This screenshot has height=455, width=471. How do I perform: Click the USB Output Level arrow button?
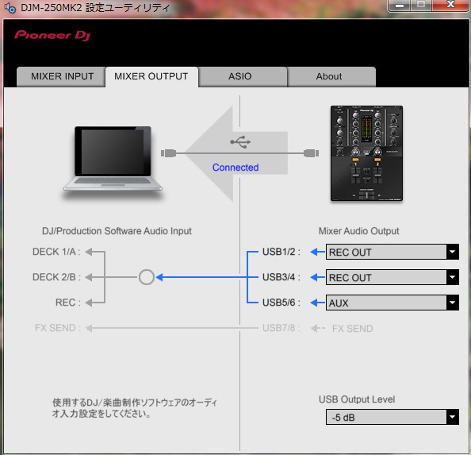[453, 417]
